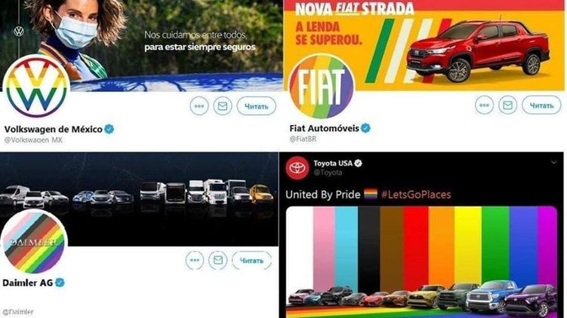Open the Nova Fiat Strada banner image
Viewport: 567px width, 318px height.
(x=424, y=45)
